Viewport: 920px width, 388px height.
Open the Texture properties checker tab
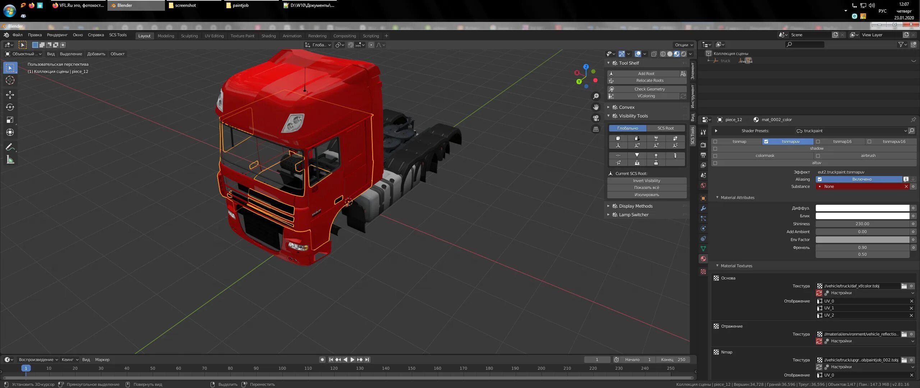click(x=703, y=272)
